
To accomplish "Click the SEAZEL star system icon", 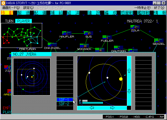I will click(156, 40).
